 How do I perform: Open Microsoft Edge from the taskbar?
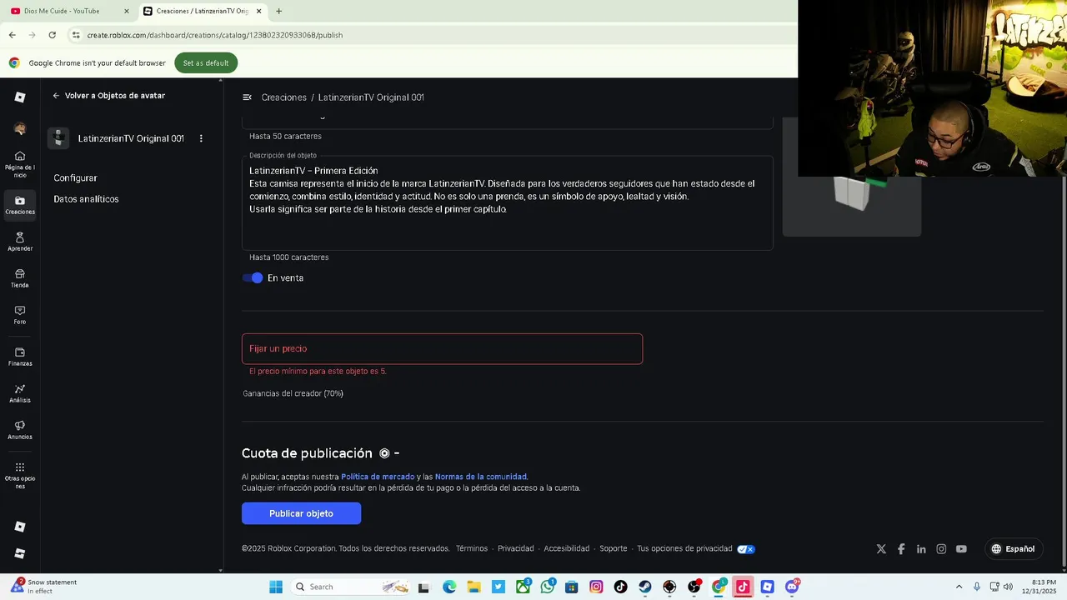click(x=449, y=587)
